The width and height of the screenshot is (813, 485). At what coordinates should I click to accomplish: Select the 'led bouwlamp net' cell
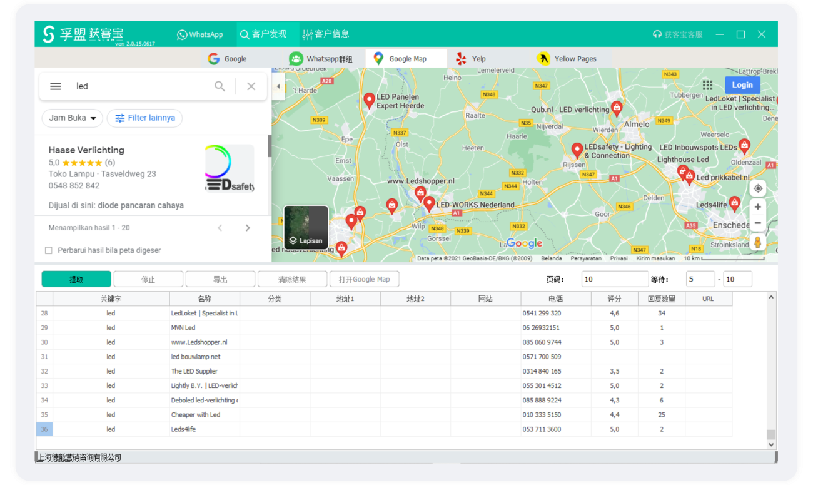pos(205,357)
